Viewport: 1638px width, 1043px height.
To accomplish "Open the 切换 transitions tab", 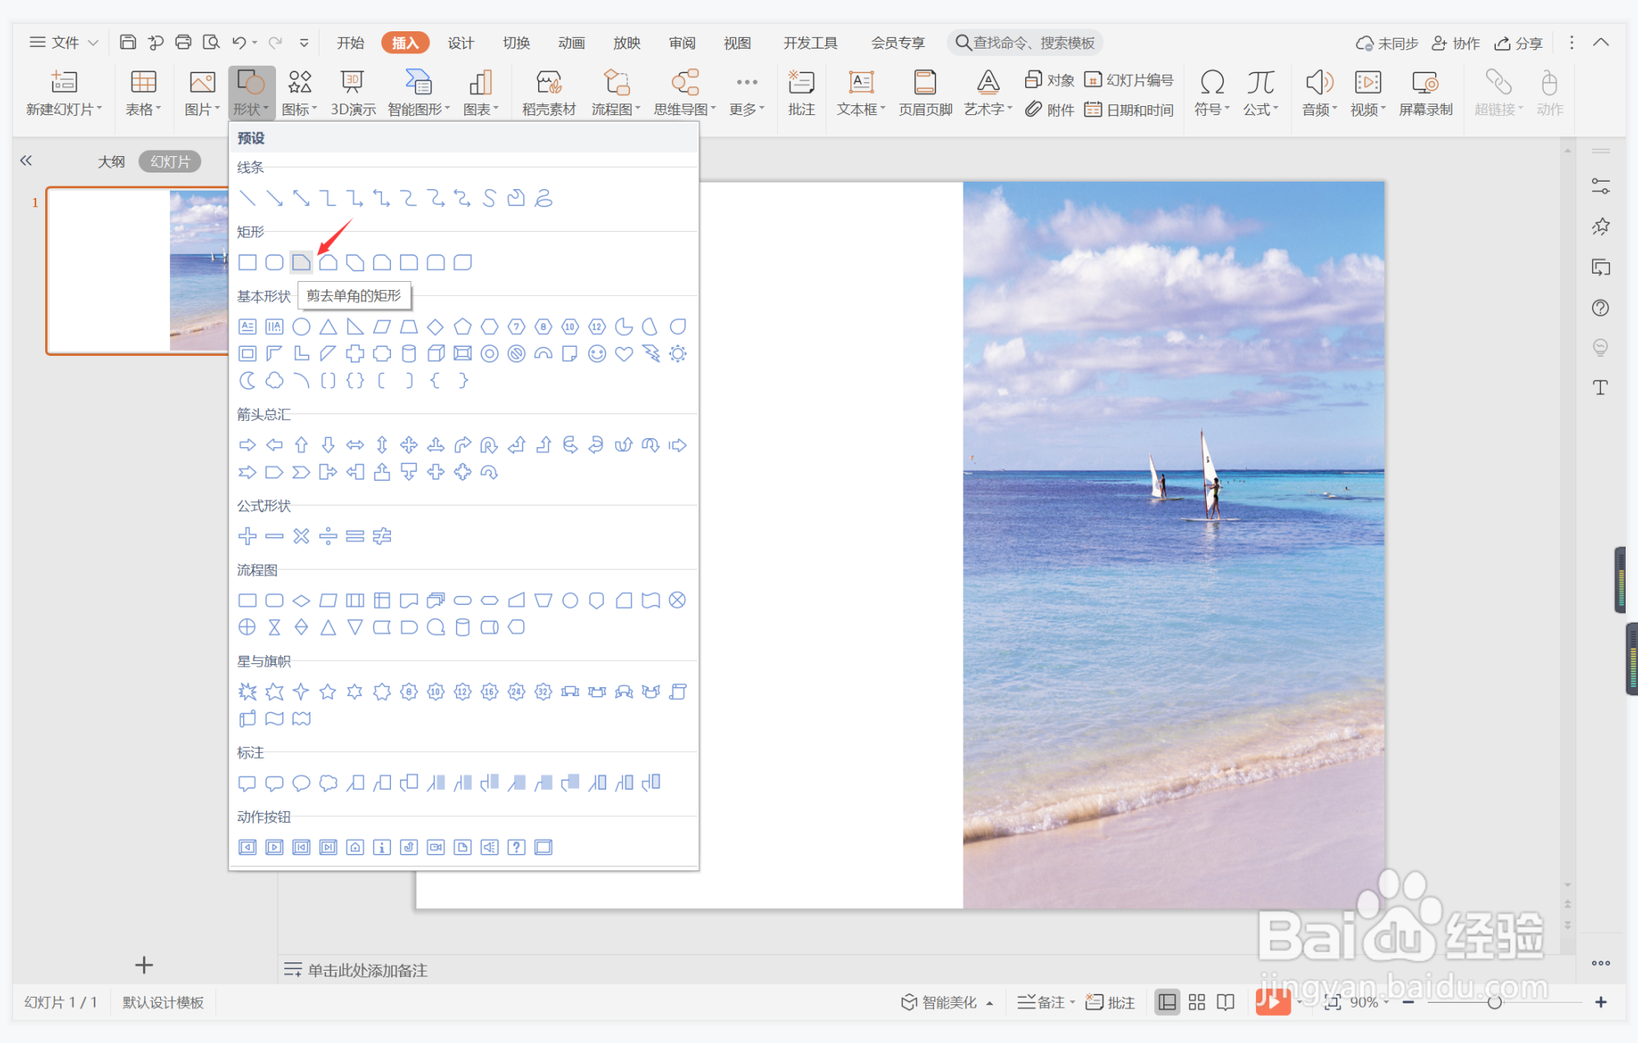I will coord(516,43).
